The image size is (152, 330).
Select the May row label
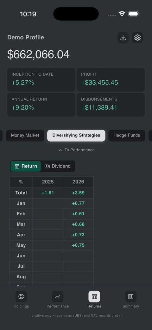tap(21, 245)
